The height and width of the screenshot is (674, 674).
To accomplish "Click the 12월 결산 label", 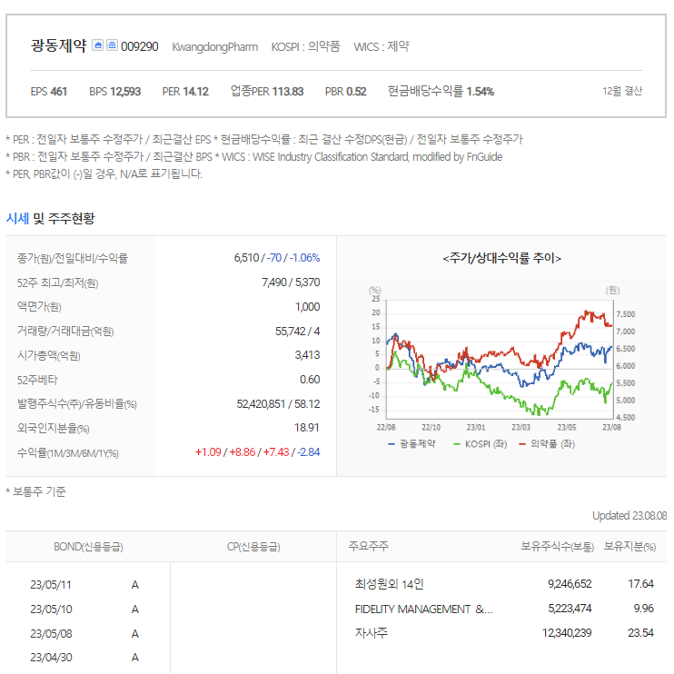I will pos(622,91).
